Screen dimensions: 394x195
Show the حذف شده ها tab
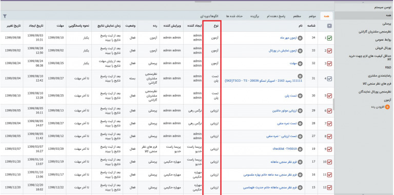point(234,16)
